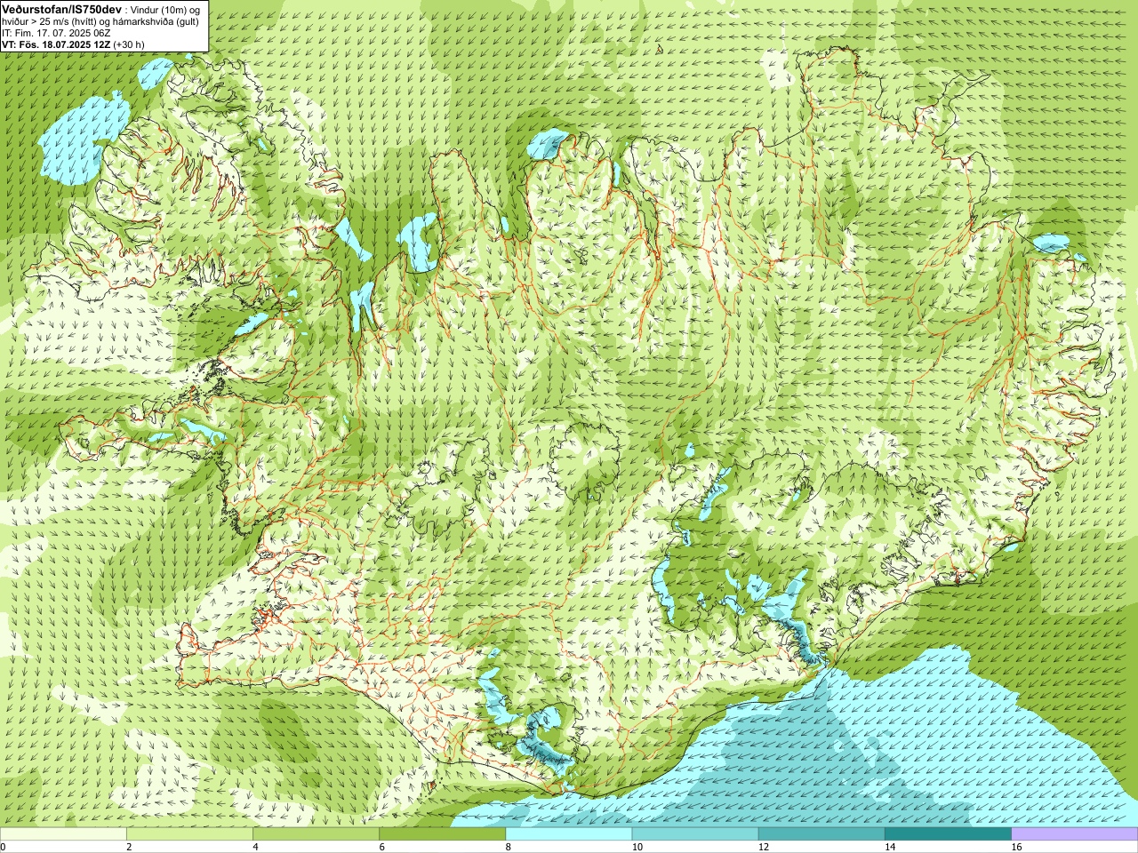Click the 'VT: Fös. 18.07.2025 12Z (+30 h)' line
Screen dimensions: 1138x853
click(x=73, y=44)
